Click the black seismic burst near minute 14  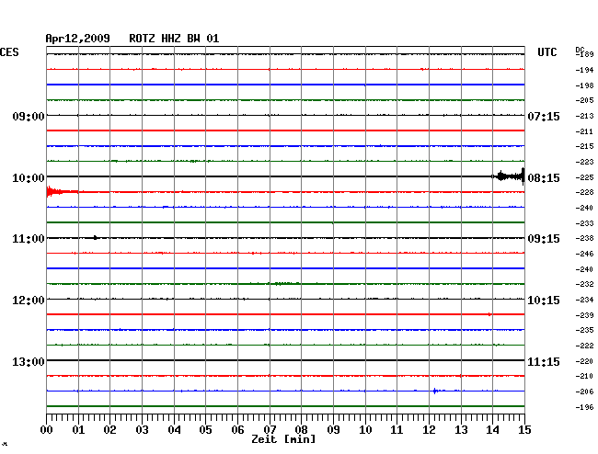[509, 176]
